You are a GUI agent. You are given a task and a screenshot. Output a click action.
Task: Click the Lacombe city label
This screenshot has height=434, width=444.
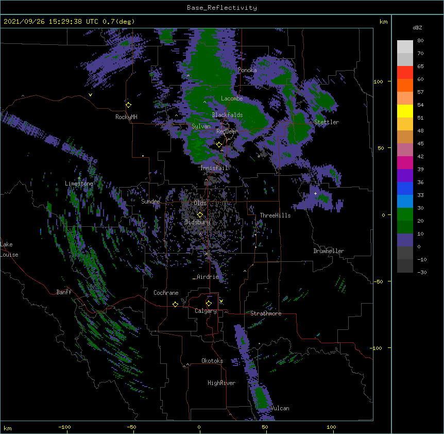click(x=232, y=98)
